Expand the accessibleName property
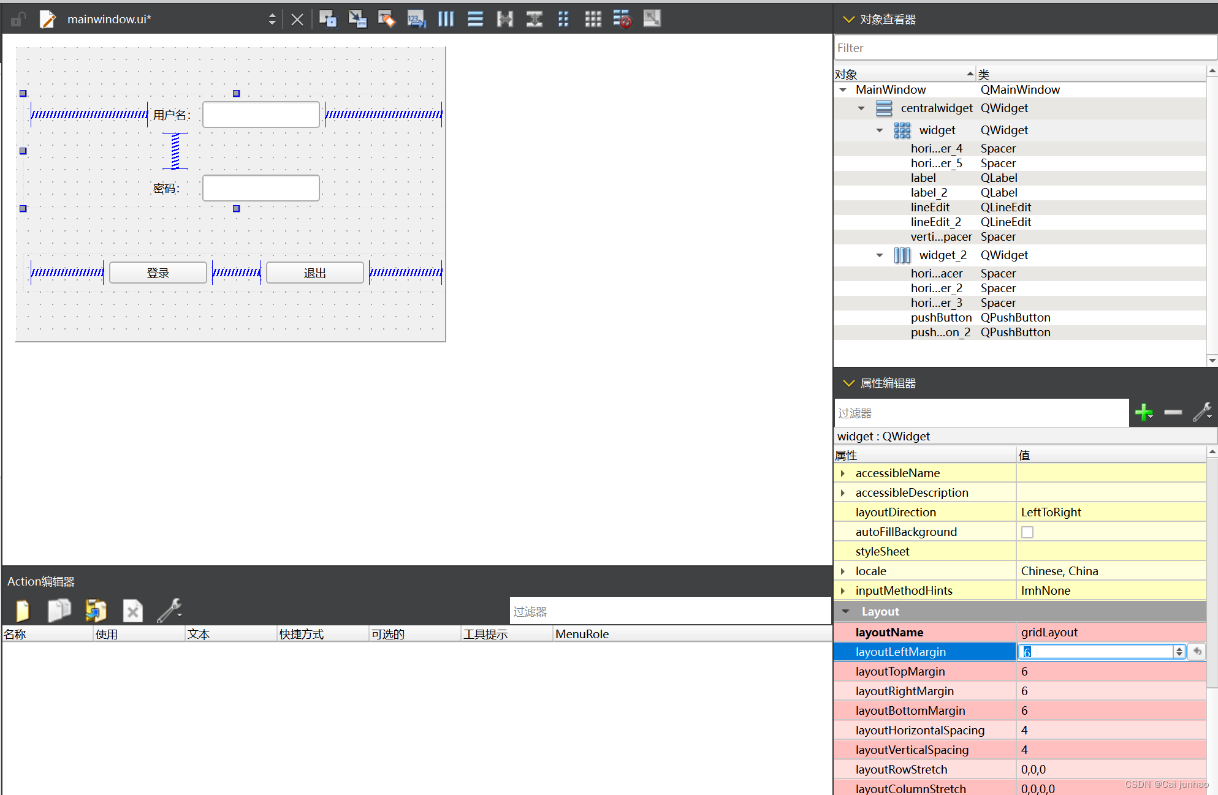Screen dimensions: 1218x795 coord(843,473)
